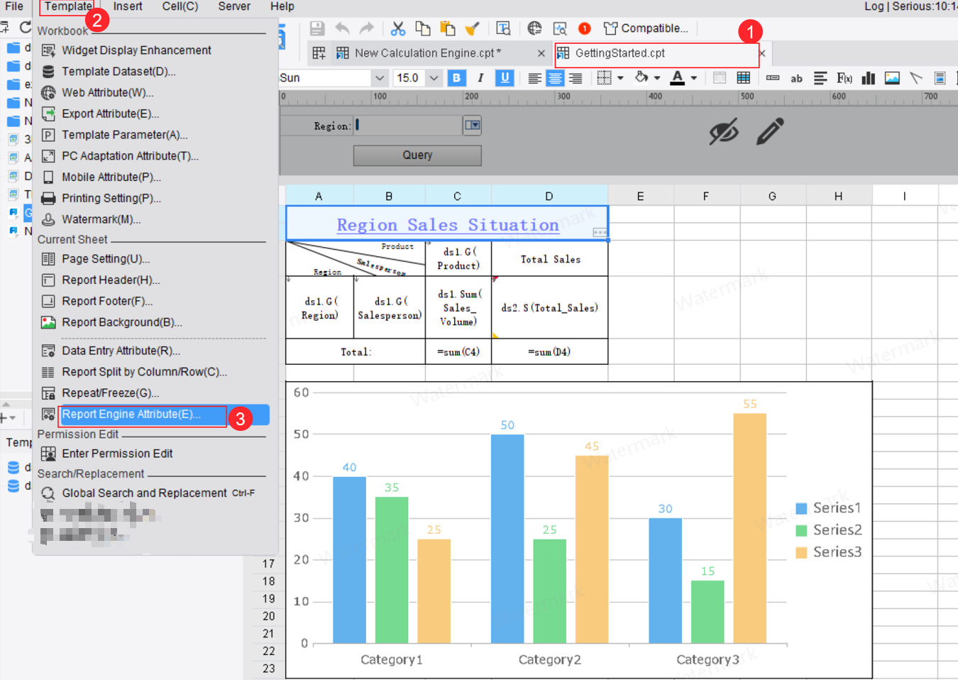Click the insert chart bar icon

pos(868,78)
